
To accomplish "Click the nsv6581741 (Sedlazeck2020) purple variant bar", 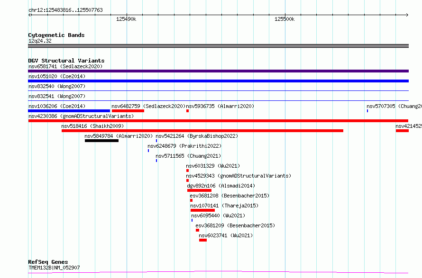I will (x=218, y=71).
